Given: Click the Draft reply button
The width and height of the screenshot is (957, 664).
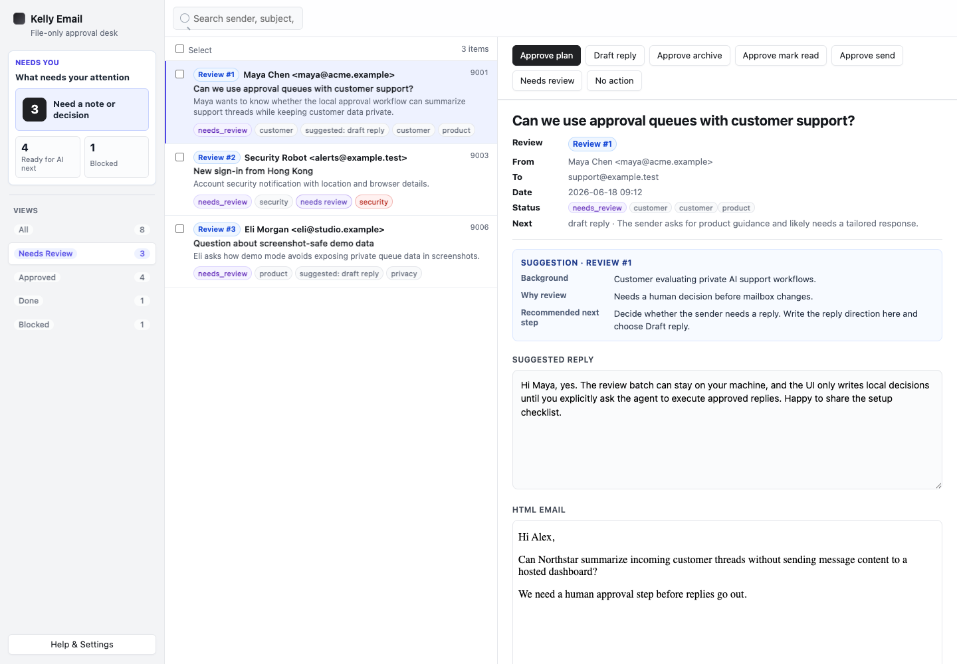Looking at the screenshot, I should pyautogui.click(x=615, y=56).
